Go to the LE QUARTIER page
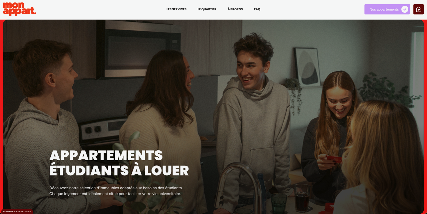The width and height of the screenshot is (427, 214). (x=207, y=9)
